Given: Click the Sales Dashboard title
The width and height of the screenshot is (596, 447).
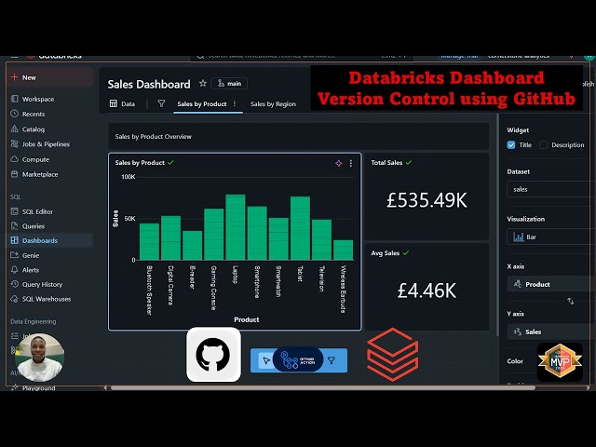Looking at the screenshot, I should click(149, 84).
